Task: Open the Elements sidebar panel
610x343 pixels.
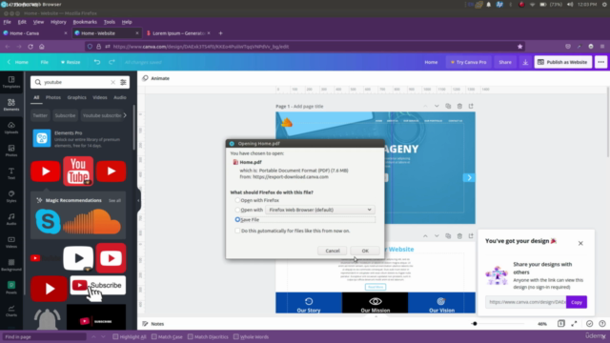Action: pyautogui.click(x=11, y=105)
